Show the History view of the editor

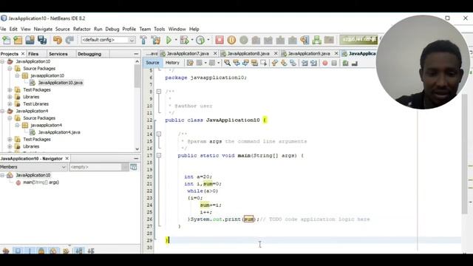[172, 63]
